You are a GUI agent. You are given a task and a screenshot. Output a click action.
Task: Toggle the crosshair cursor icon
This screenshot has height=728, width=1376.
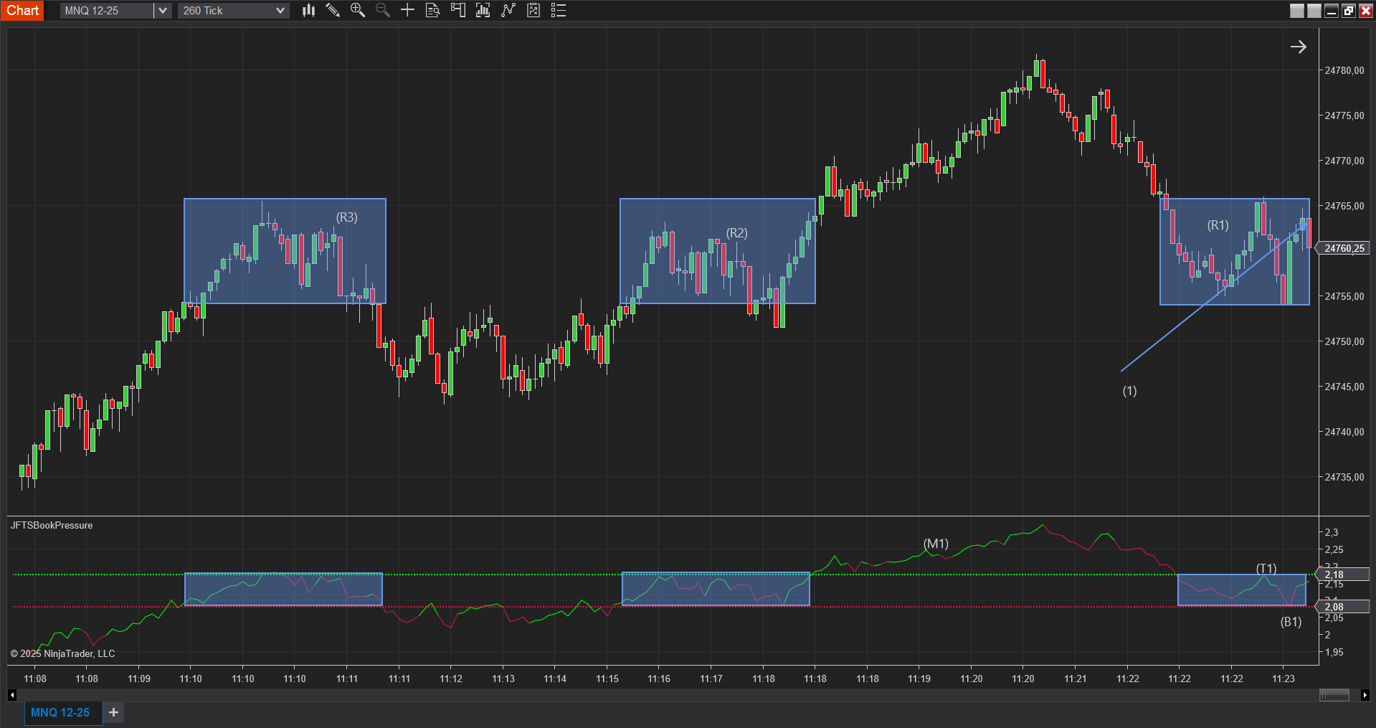(x=407, y=10)
